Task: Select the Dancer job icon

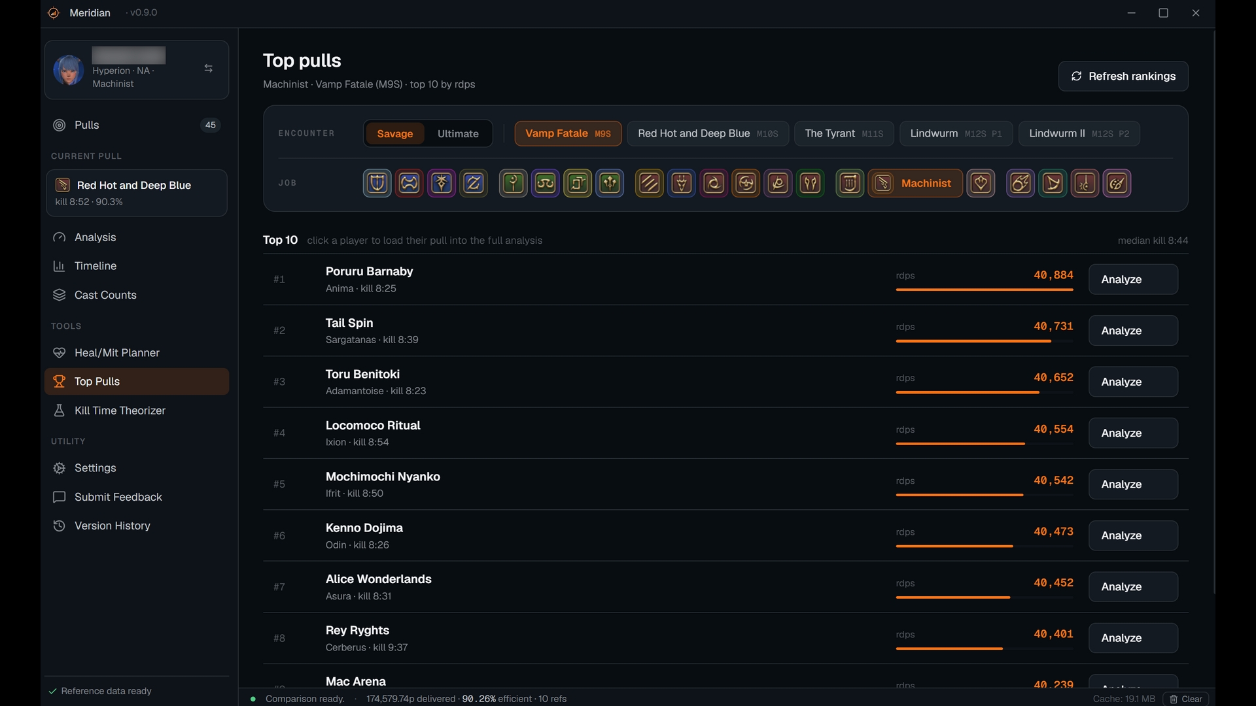Action: (x=981, y=183)
